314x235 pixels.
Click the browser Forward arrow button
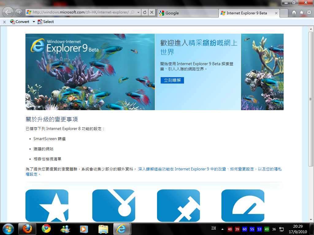19,12
